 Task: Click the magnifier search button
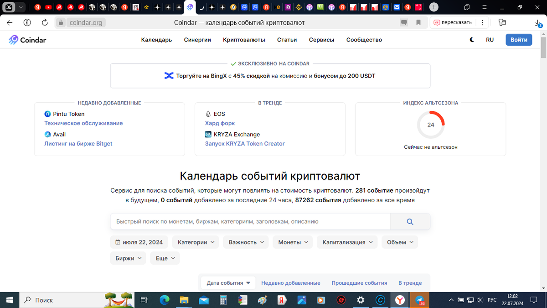point(410,222)
